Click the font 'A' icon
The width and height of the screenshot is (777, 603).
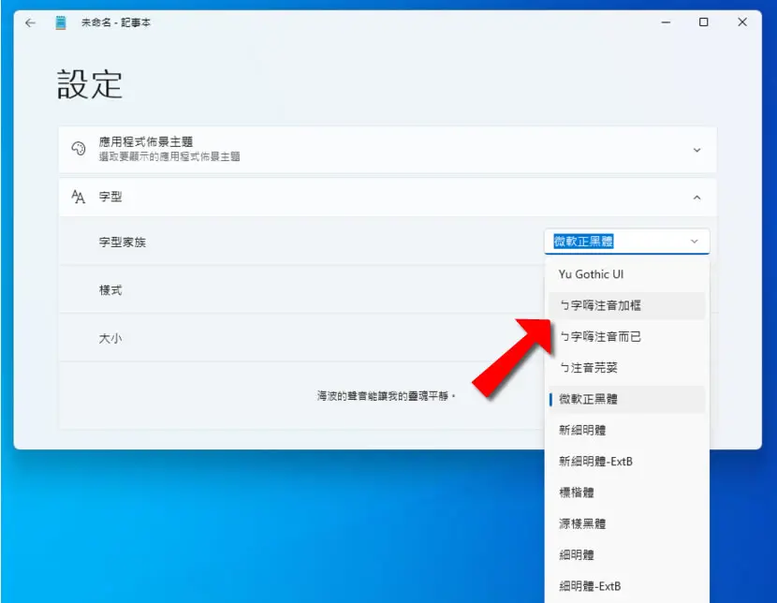click(x=78, y=197)
